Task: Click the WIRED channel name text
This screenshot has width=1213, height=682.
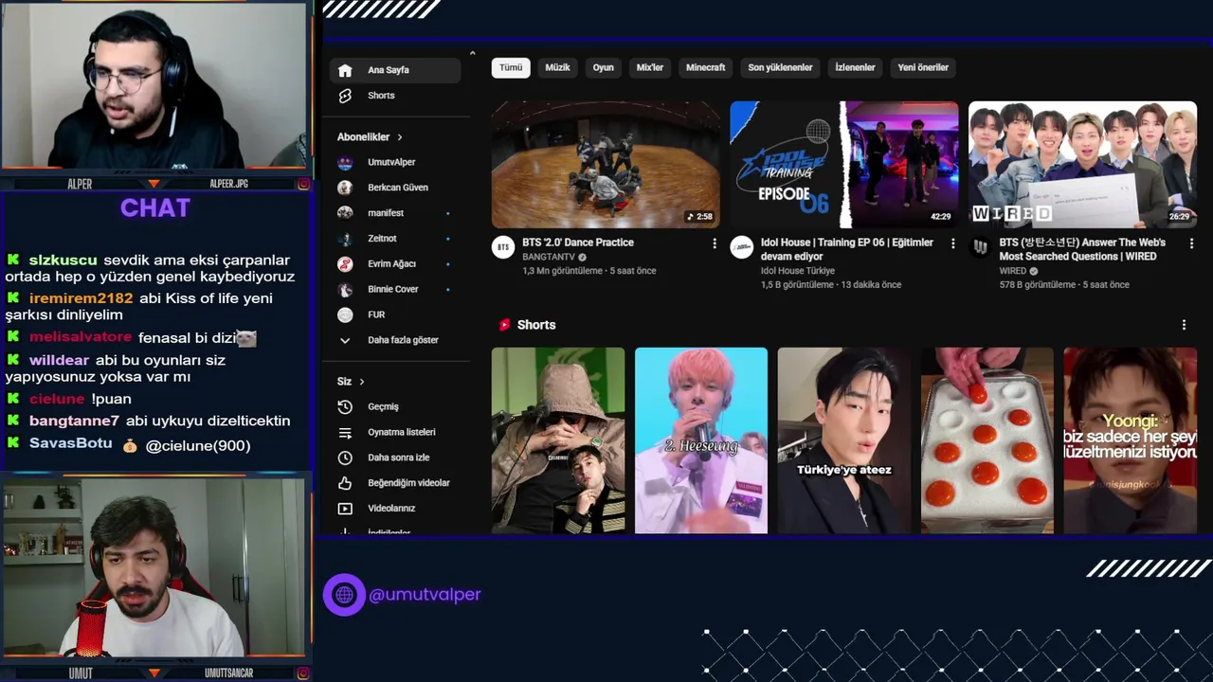Action: 1013,271
